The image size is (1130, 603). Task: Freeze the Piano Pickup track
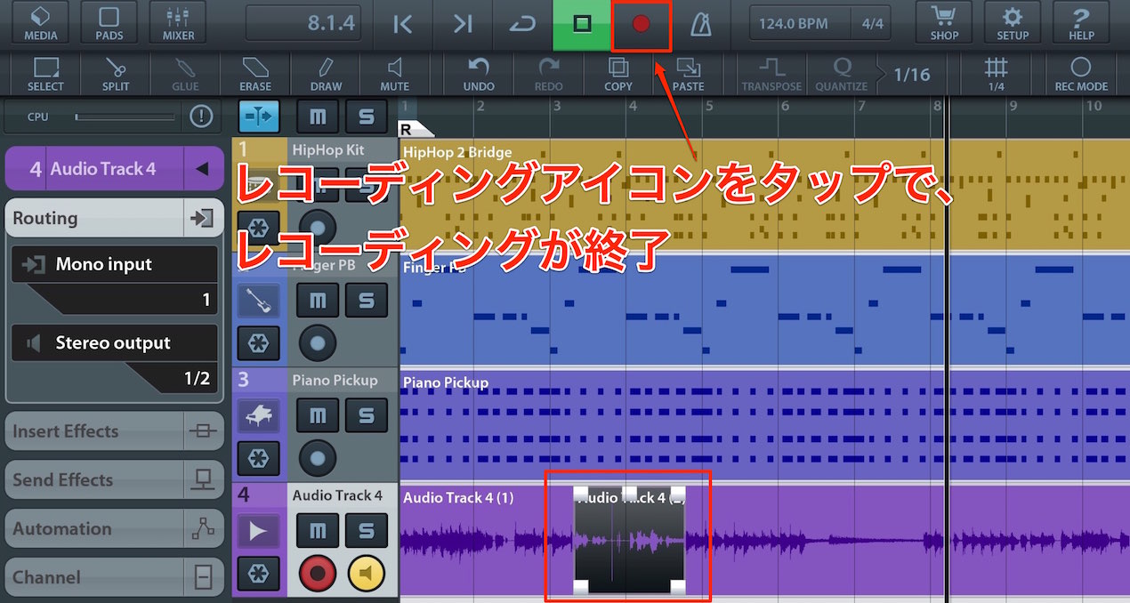point(258,458)
